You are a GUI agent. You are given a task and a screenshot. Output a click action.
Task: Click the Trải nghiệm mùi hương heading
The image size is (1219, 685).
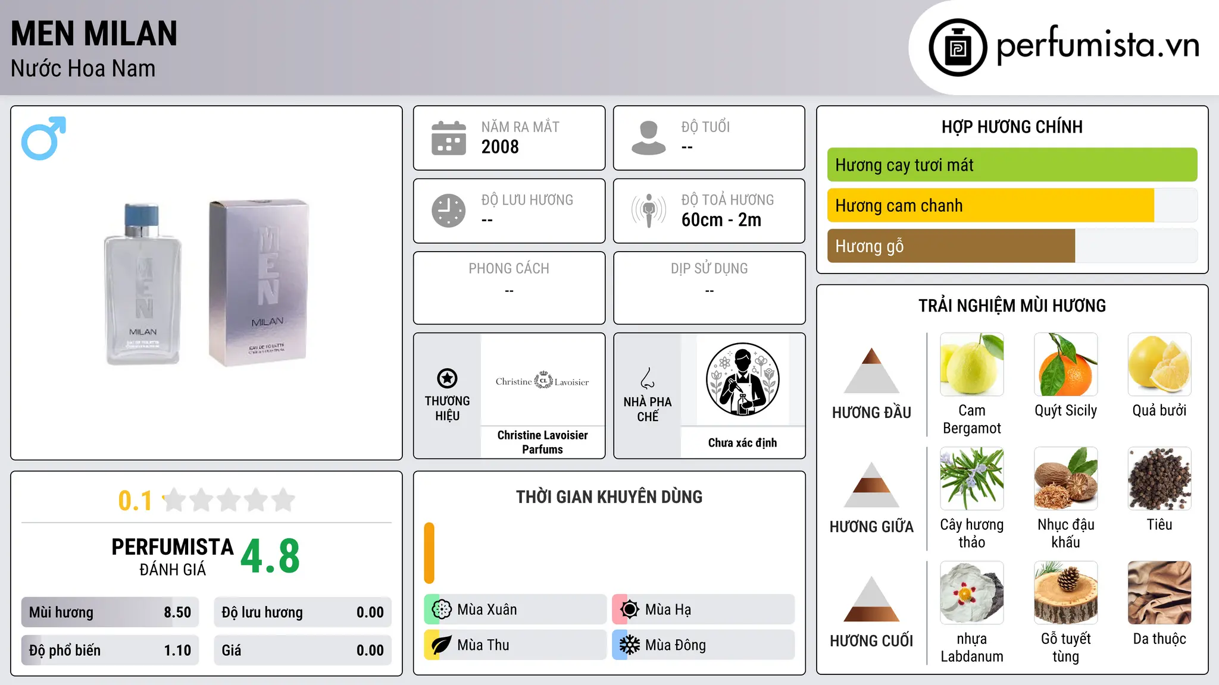tap(1012, 306)
